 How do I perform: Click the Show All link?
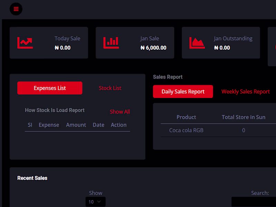[x=120, y=111]
